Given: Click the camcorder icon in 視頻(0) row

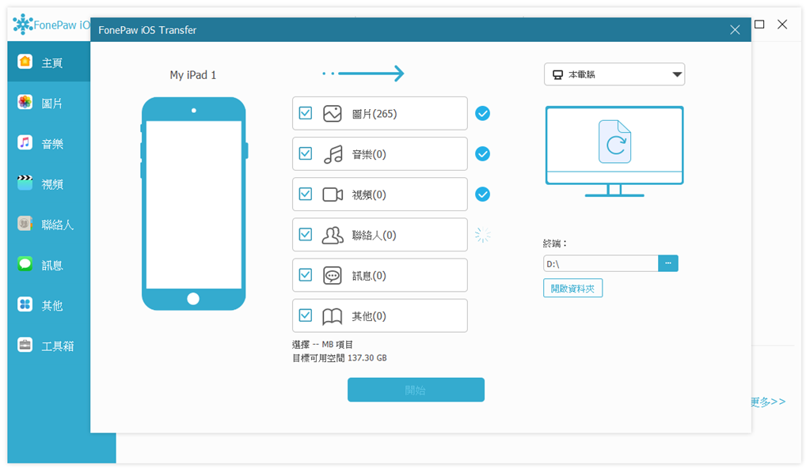Looking at the screenshot, I should pos(333,194).
